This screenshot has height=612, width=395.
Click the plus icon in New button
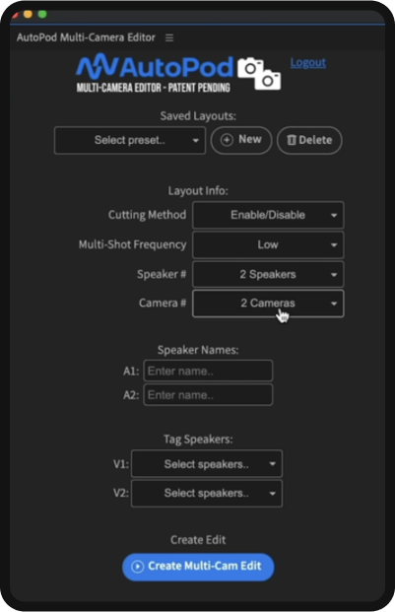click(x=227, y=140)
